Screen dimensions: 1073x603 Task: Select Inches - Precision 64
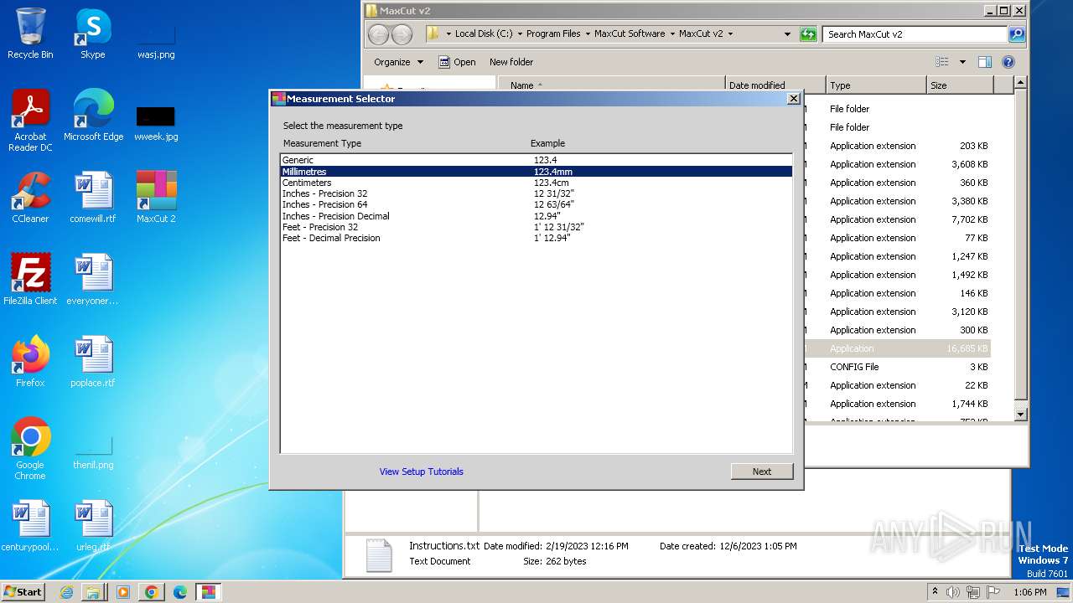click(x=536, y=204)
